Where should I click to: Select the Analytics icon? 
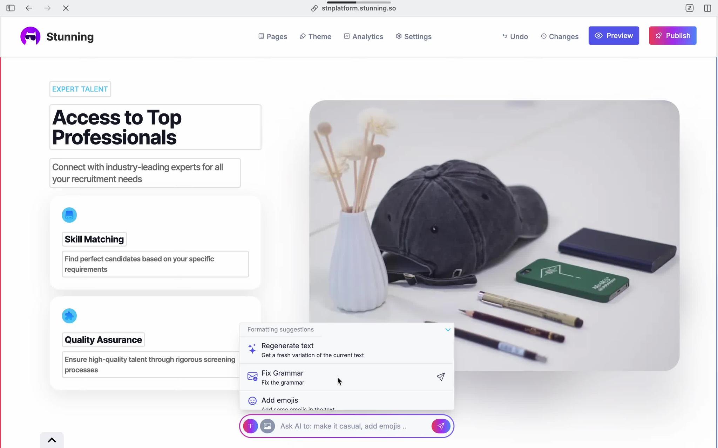click(x=346, y=36)
